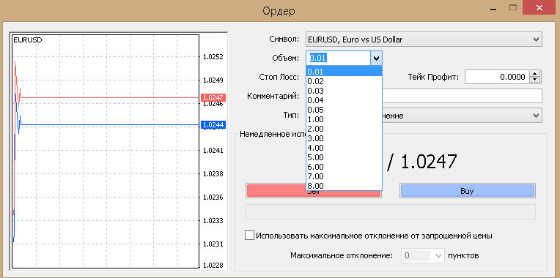Maximize the Ордер window
This screenshot has height=278, width=560.
tap(513, 7)
